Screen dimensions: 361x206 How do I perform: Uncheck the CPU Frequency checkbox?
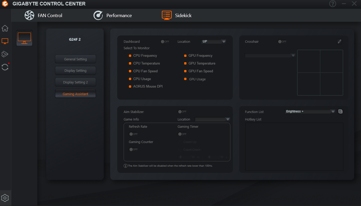[130, 56]
